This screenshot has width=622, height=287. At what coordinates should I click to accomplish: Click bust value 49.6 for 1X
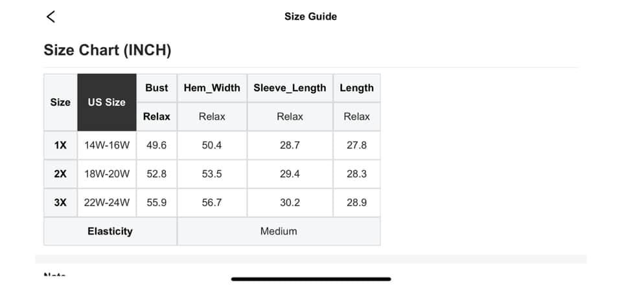click(x=157, y=145)
